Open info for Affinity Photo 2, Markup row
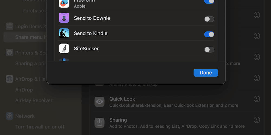271x135 pixels. pos(257,78)
